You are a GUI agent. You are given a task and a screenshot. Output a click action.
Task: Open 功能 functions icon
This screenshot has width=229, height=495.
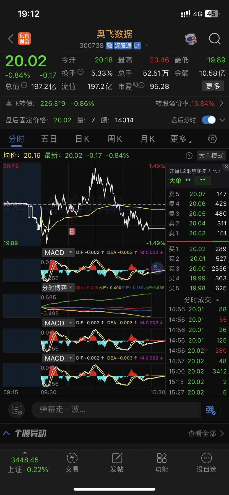[x=162, y=463]
